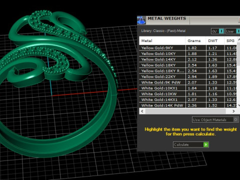Sort by the Metal column header
This screenshot has height=180, width=240.
click(x=162, y=40)
